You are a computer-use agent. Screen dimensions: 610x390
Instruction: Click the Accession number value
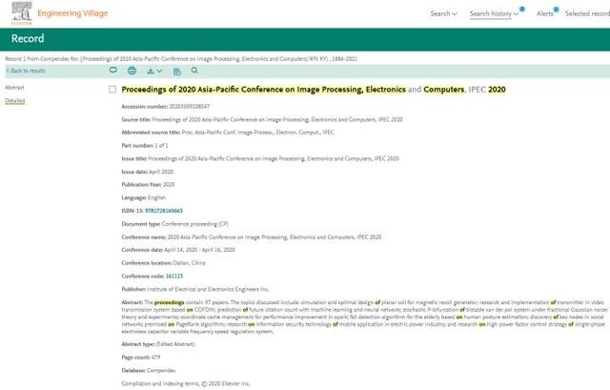pyautogui.click(x=189, y=106)
